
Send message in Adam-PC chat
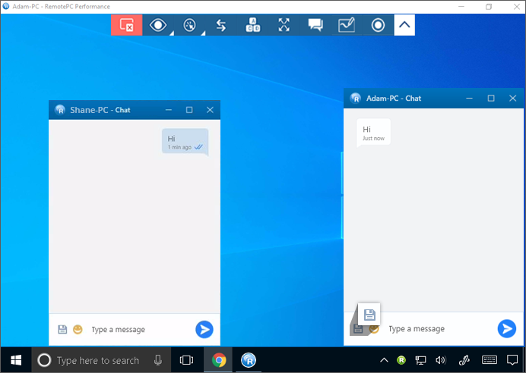tap(506, 328)
